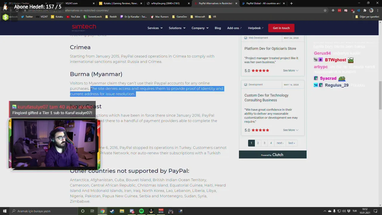The image size is (382, 215).
Task: Click the Simtech logo in header
Action: (84, 27)
